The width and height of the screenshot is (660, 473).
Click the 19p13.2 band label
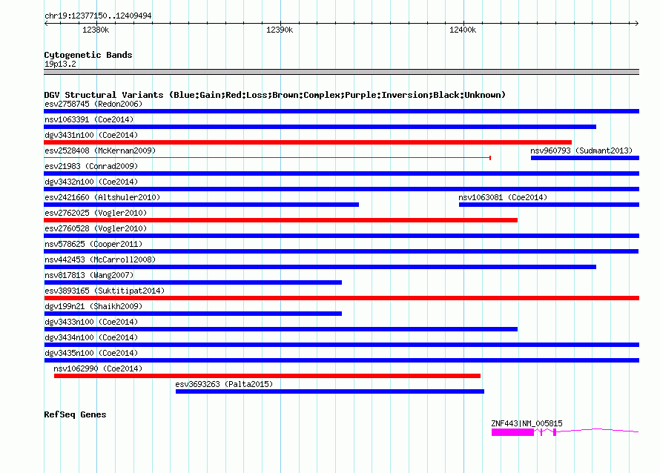click(60, 64)
